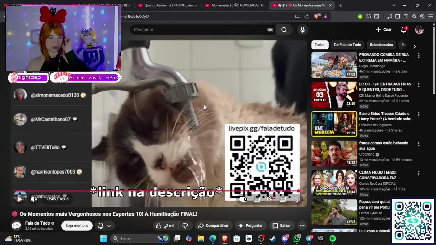Open the account avatar menu
This screenshot has width=436, height=245.
pos(419,30)
